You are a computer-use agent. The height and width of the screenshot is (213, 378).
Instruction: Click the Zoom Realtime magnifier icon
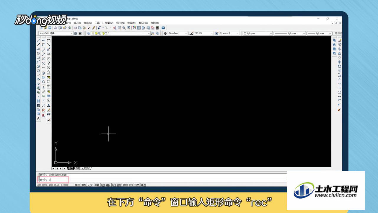(x=119, y=28)
